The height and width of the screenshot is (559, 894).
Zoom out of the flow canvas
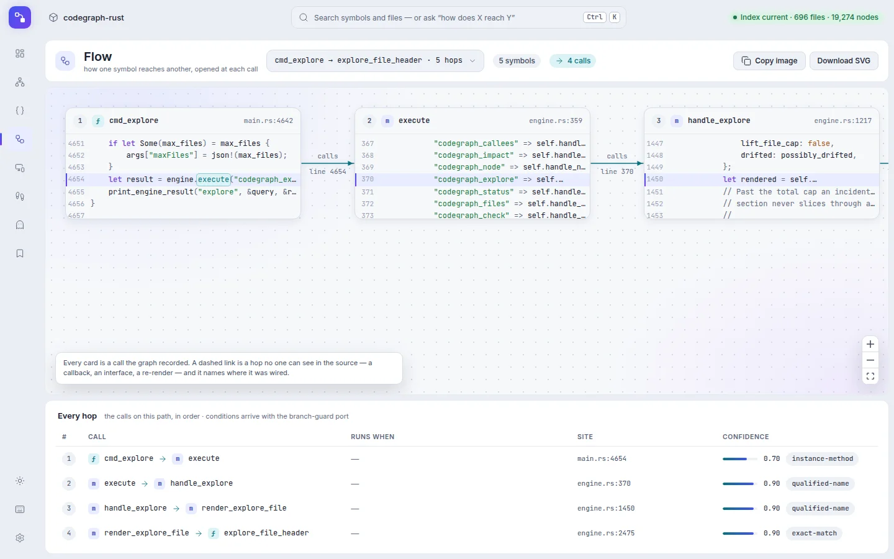[x=870, y=360]
